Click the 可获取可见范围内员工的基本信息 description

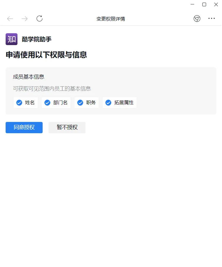pos(52,89)
